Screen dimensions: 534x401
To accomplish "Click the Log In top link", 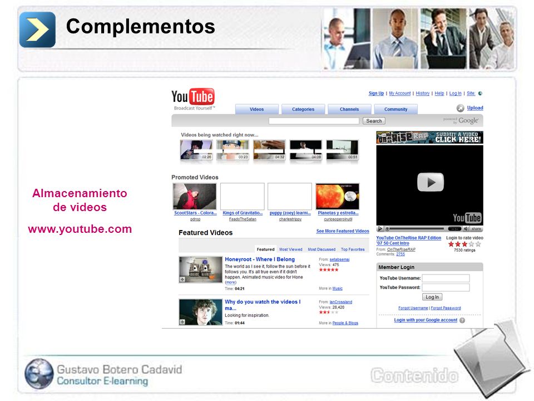I will click(456, 94).
